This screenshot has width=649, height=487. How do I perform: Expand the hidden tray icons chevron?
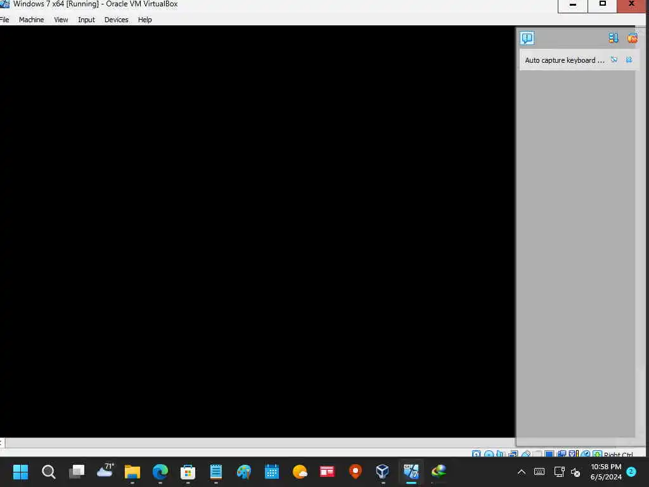[522, 472]
